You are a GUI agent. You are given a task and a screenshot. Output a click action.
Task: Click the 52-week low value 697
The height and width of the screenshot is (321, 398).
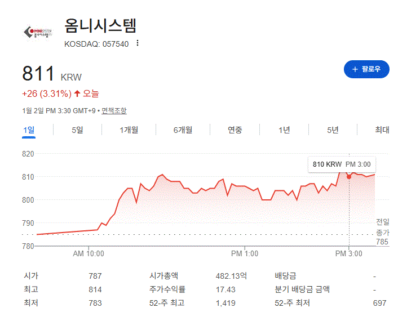click(x=380, y=303)
